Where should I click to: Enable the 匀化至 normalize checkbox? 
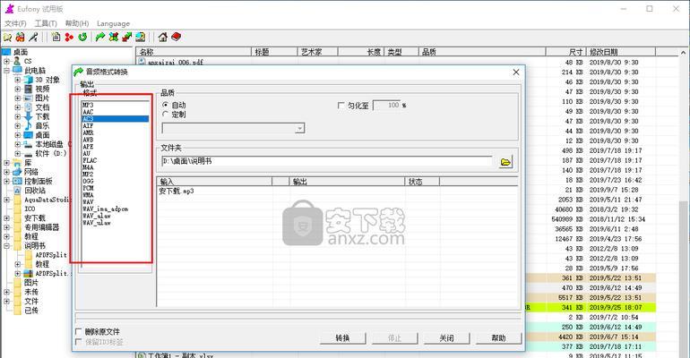pyautogui.click(x=341, y=106)
